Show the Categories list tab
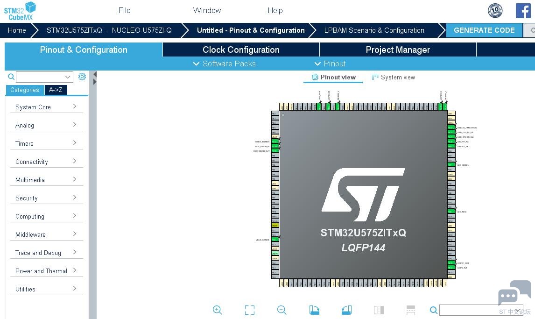 point(25,90)
